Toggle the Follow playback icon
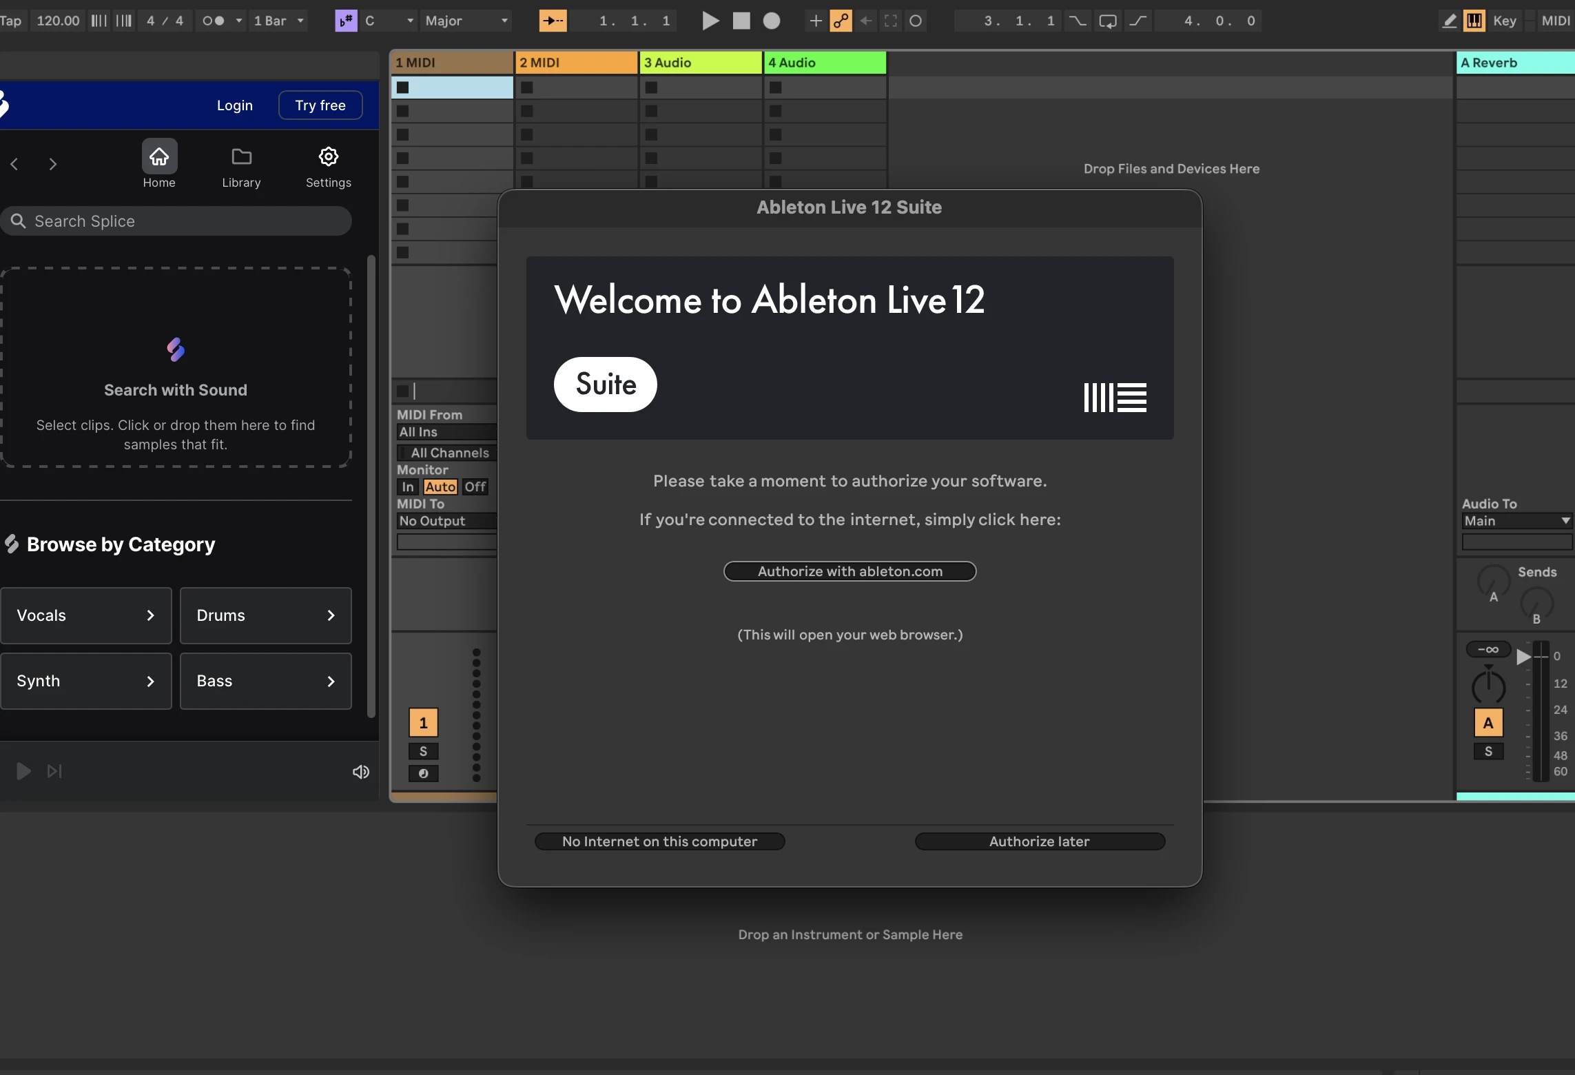 pyautogui.click(x=553, y=21)
